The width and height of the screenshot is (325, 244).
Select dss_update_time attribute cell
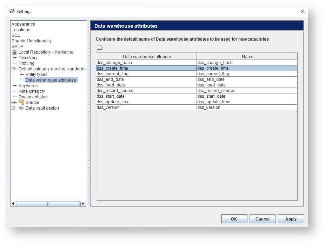pyautogui.click(x=146, y=102)
